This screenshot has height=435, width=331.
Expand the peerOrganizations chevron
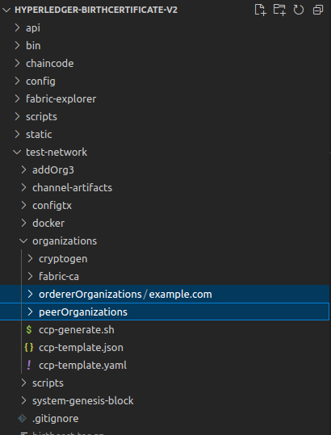30,312
